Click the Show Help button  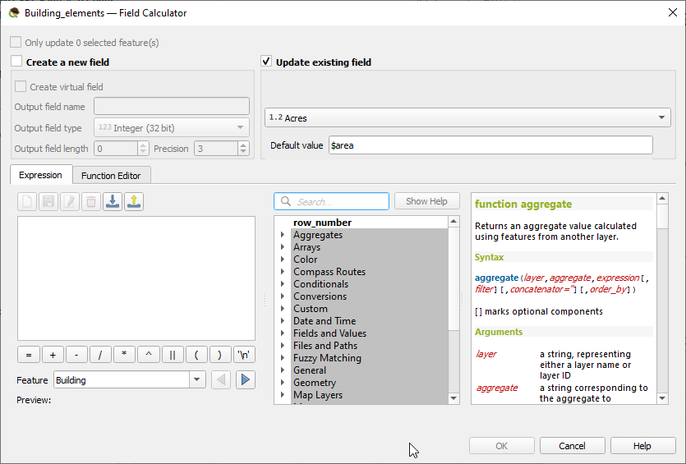coord(426,201)
